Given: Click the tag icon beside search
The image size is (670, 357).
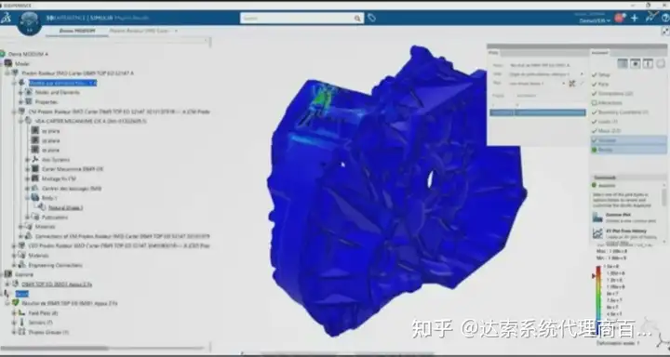Looking at the screenshot, I should click(x=371, y=18).
